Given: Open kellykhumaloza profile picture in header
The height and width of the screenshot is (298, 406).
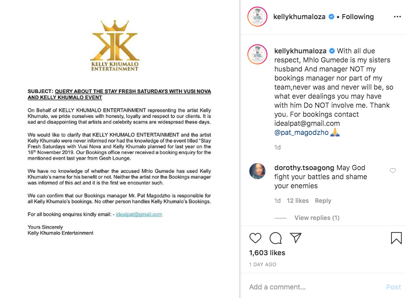Looking at the screenshot, I should 257,17.
